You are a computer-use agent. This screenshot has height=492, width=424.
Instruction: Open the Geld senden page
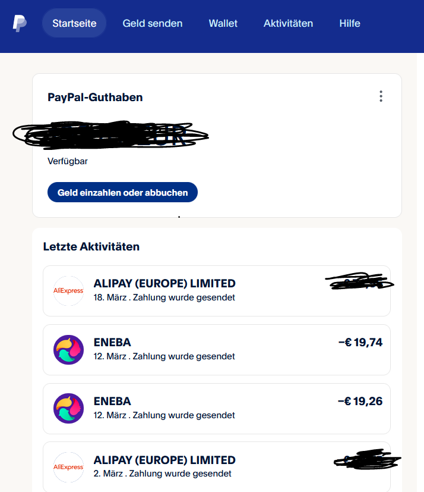coord(153,24)
